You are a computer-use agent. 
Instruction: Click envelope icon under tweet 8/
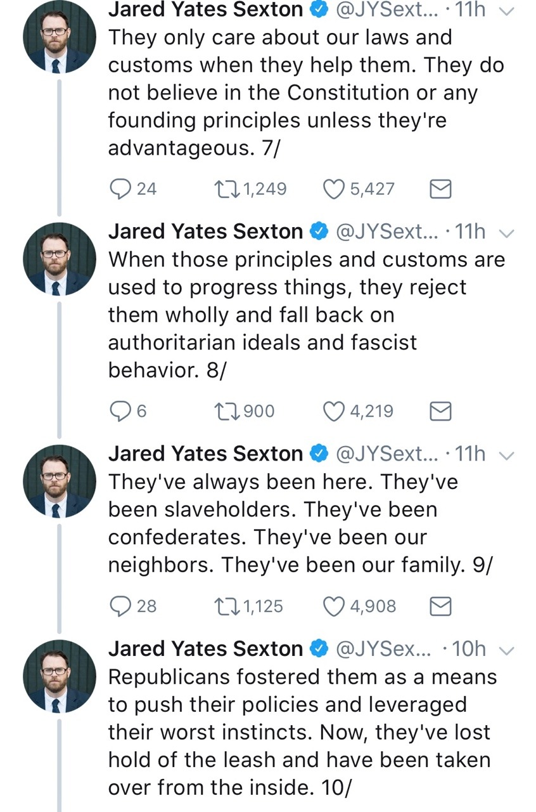(x=441, y=412)
